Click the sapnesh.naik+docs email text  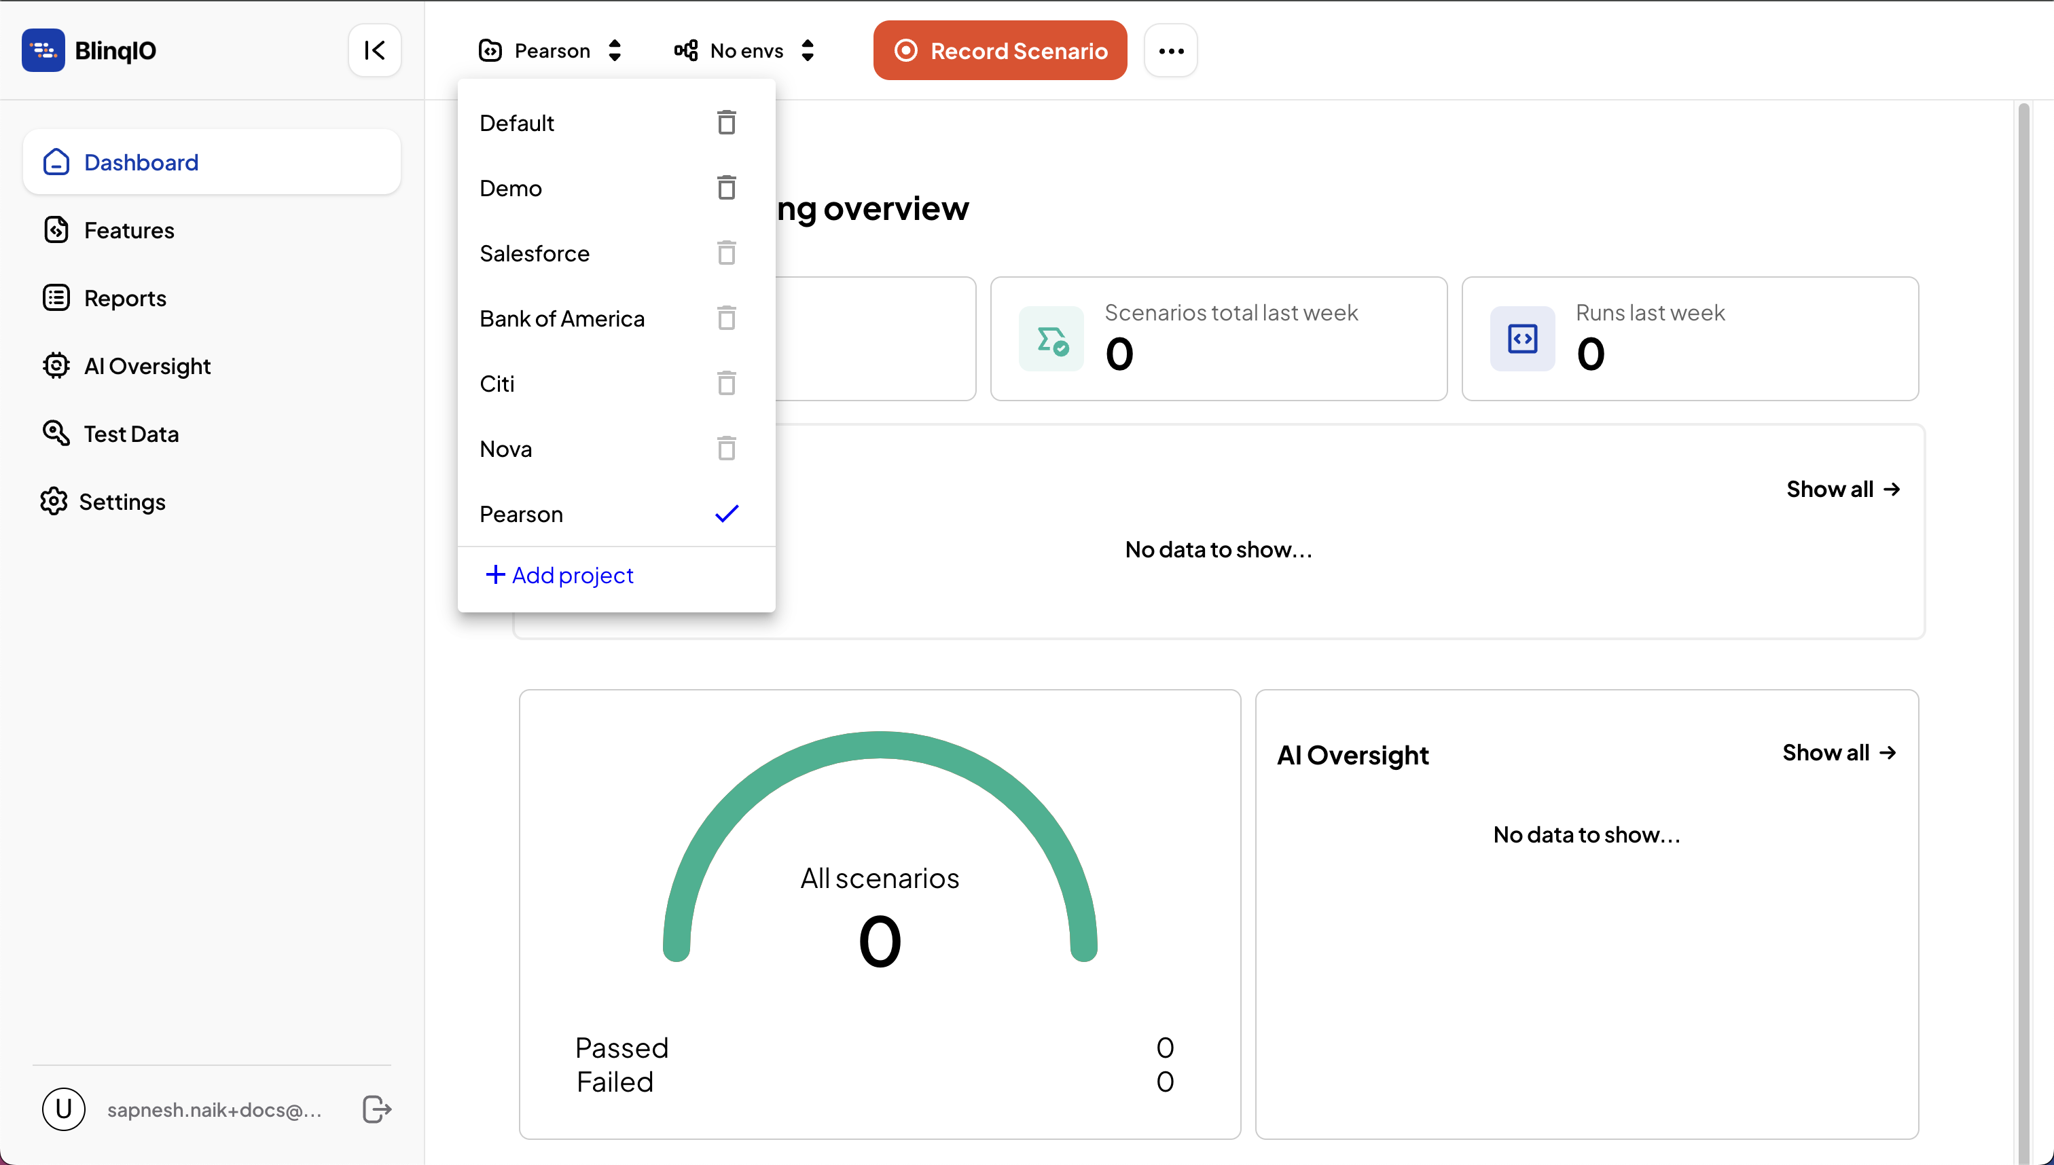(214, 1110)
